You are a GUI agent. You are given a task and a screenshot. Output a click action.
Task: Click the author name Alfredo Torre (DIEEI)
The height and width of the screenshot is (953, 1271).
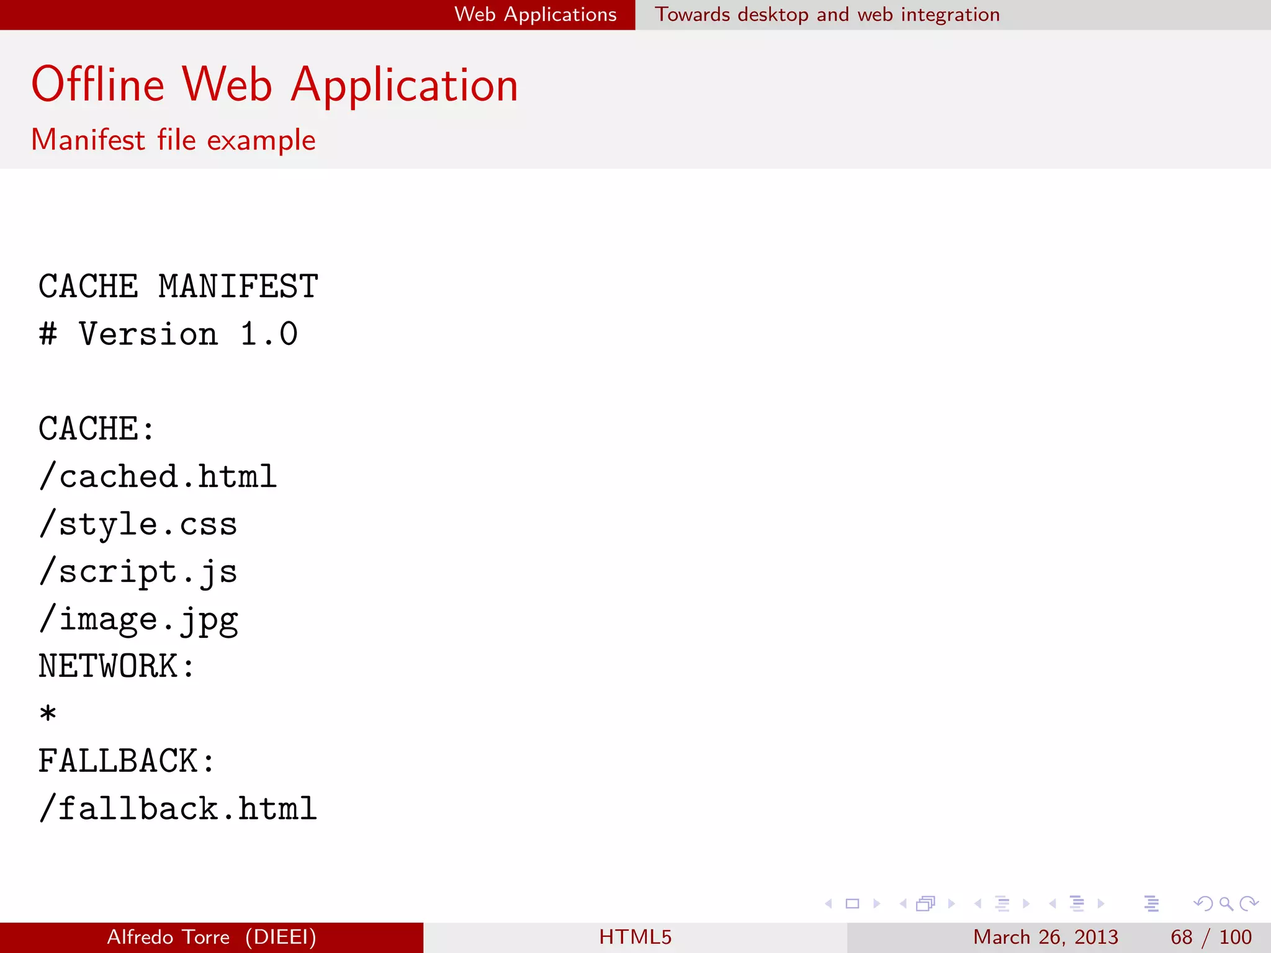coord(212,937)
